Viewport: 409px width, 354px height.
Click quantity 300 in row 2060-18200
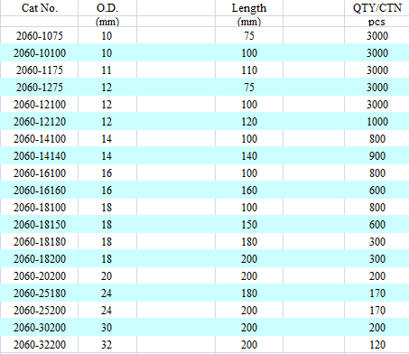(377, 259)
